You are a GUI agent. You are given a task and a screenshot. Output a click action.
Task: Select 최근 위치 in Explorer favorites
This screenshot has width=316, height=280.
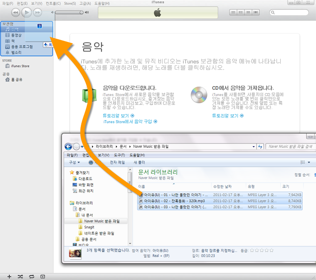[83, 191]
